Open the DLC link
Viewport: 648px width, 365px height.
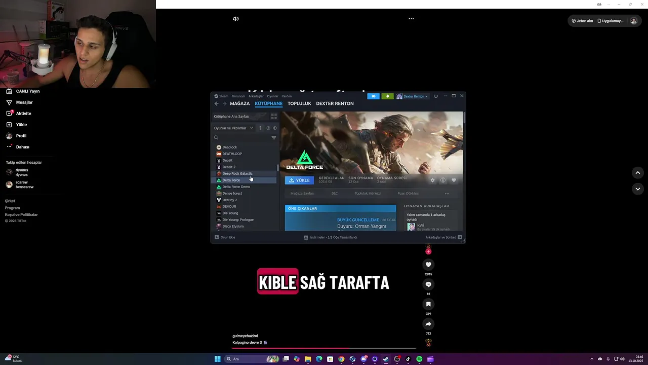(335, 194)
